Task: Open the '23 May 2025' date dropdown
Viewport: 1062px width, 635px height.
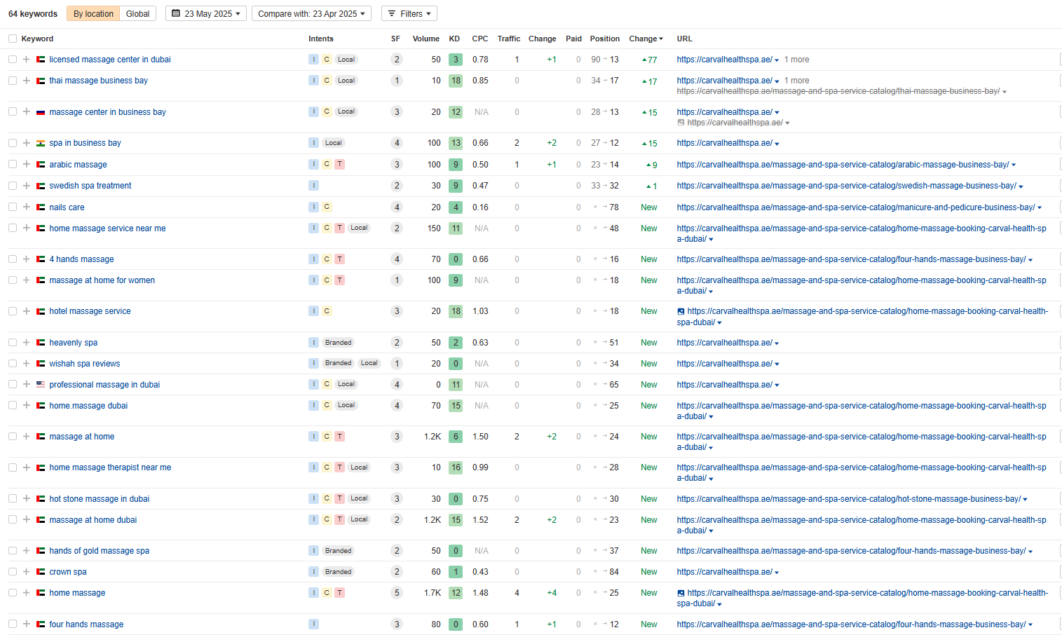Action: [x=206, y=13]
